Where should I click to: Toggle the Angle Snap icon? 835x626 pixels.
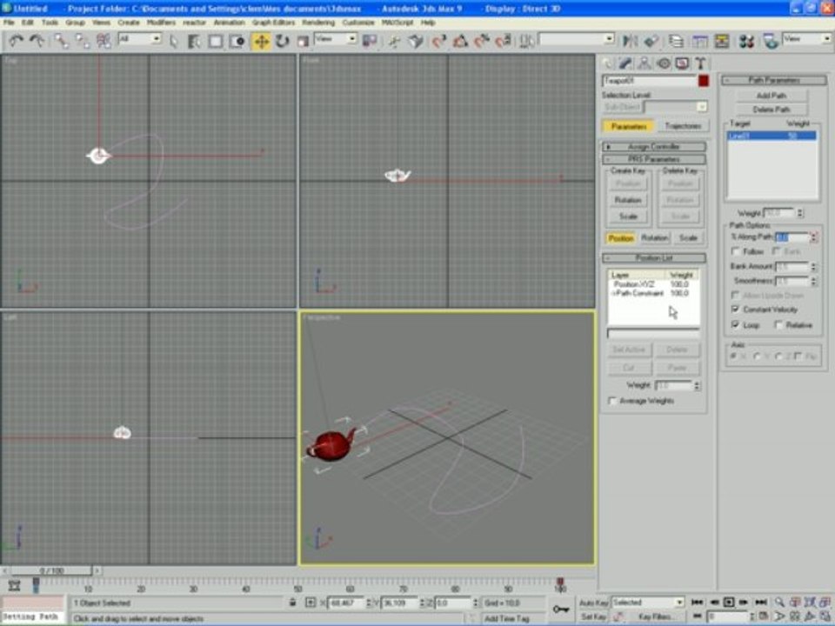[x=460, y=41]
